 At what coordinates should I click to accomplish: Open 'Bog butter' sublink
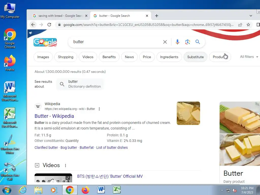click(69, 148)
